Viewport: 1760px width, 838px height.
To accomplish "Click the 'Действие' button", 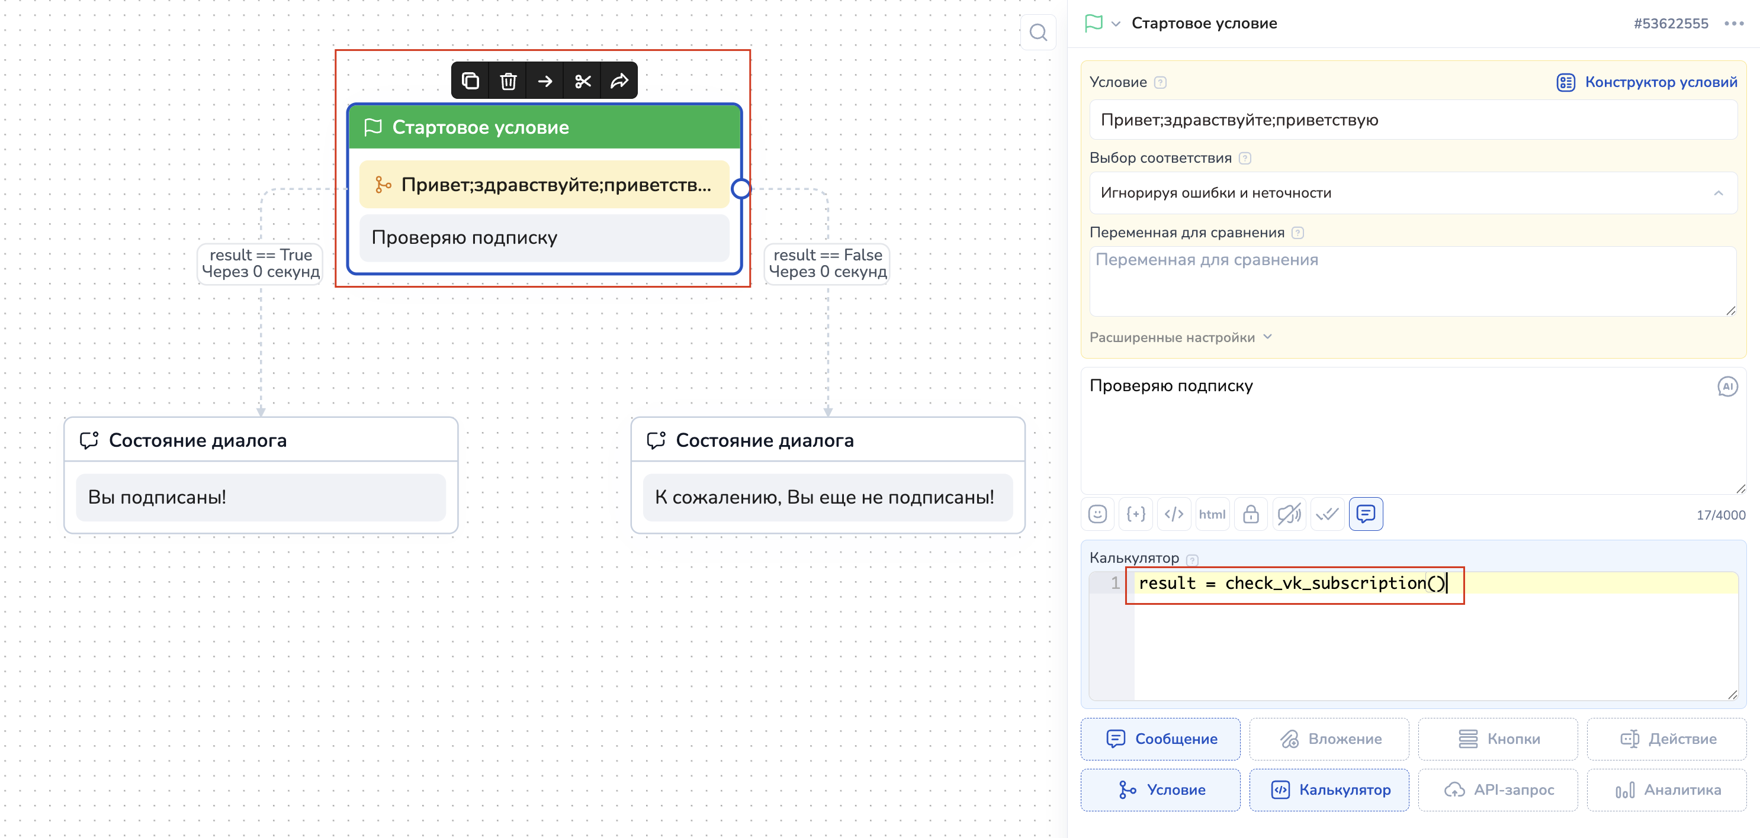I will (x=1666, y=739).
